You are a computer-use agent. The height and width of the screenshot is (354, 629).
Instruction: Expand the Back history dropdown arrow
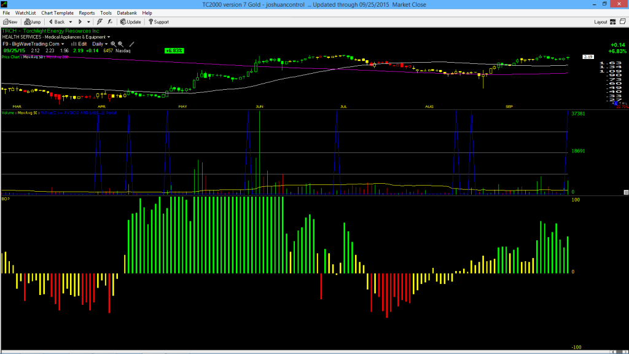click(71, 22)
